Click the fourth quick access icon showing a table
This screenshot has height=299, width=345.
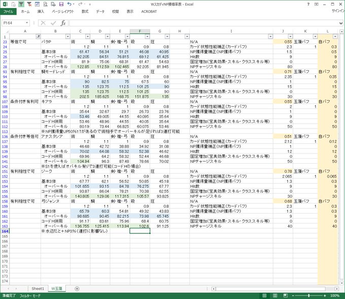(x=37, y=4)
